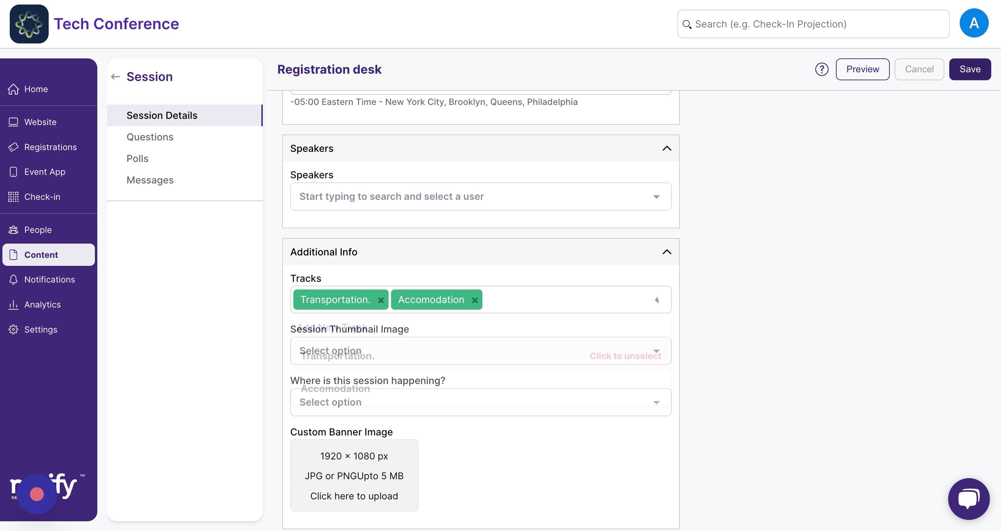Open the Speakers user dropdown

(x=481, y=197)
